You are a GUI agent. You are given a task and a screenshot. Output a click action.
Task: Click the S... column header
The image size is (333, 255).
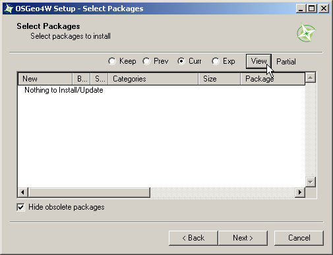click(100, 79)
